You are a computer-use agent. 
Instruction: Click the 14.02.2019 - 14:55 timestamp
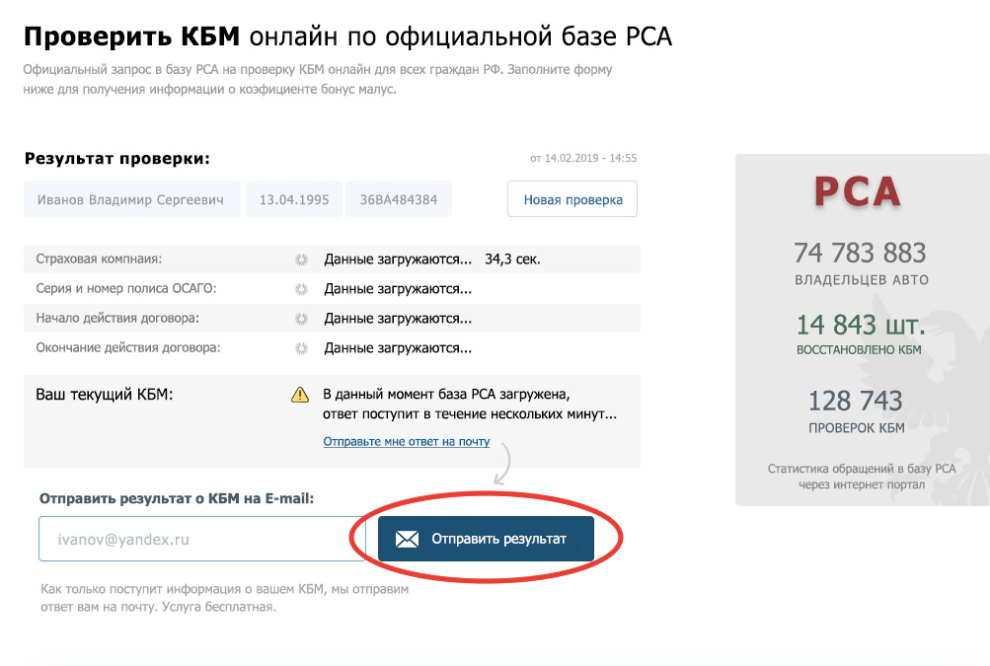583,158
